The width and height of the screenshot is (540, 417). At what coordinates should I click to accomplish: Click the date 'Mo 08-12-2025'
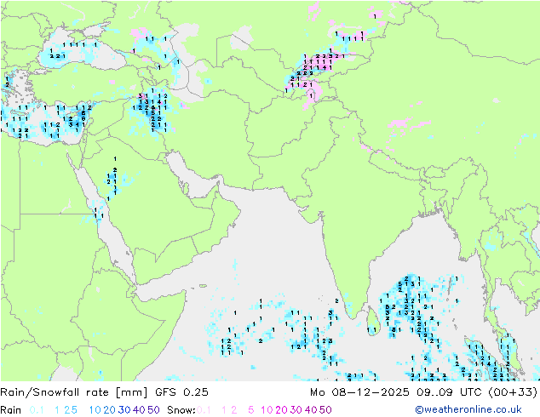pos(359,392)
